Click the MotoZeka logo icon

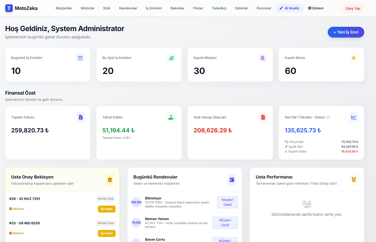[9, 8]
